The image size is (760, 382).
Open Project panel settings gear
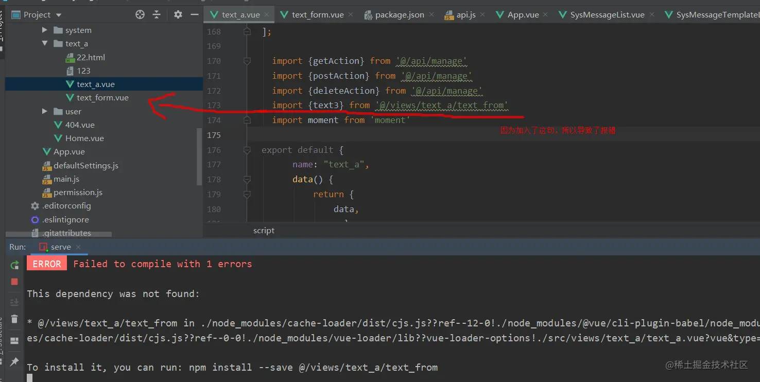tap(178, 15)
